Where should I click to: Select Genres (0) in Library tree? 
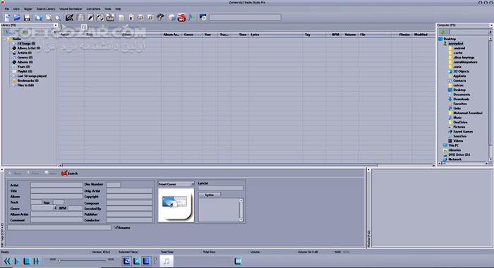coord(25,57)
